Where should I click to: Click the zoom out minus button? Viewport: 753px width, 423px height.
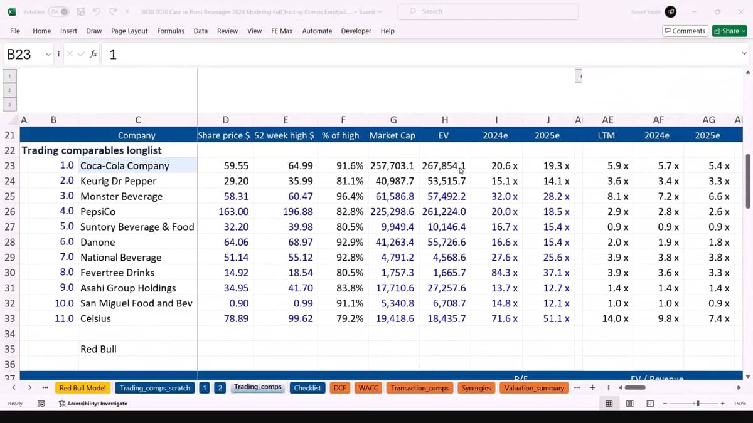click(665, 404)
